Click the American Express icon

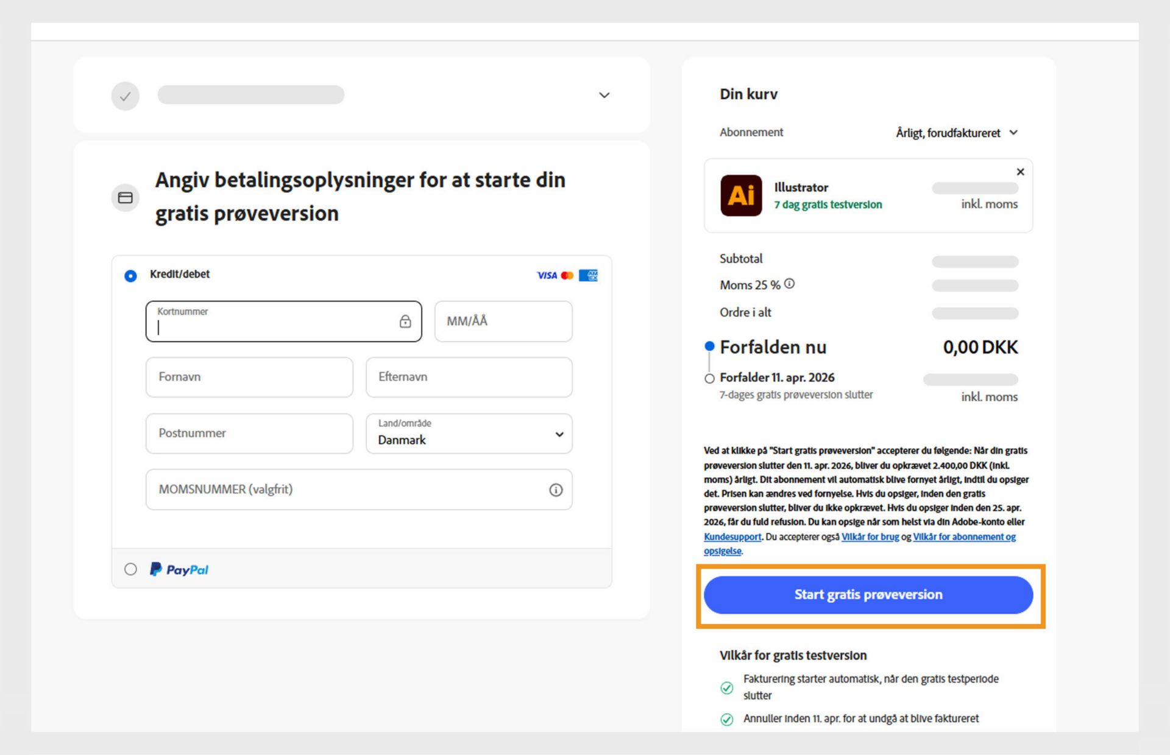[x=590, y=275]
